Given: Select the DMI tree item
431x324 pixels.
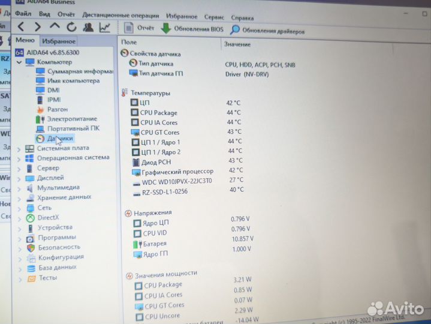Looking at the screenshot, I should pyautogui.click(x=48, y=90).
